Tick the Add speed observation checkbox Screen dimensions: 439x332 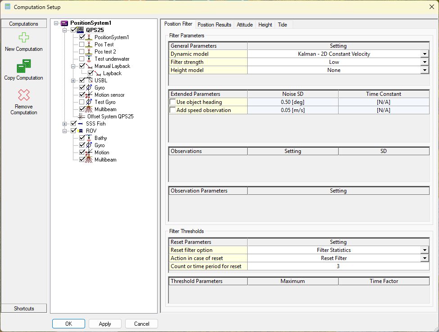(173, 110)
